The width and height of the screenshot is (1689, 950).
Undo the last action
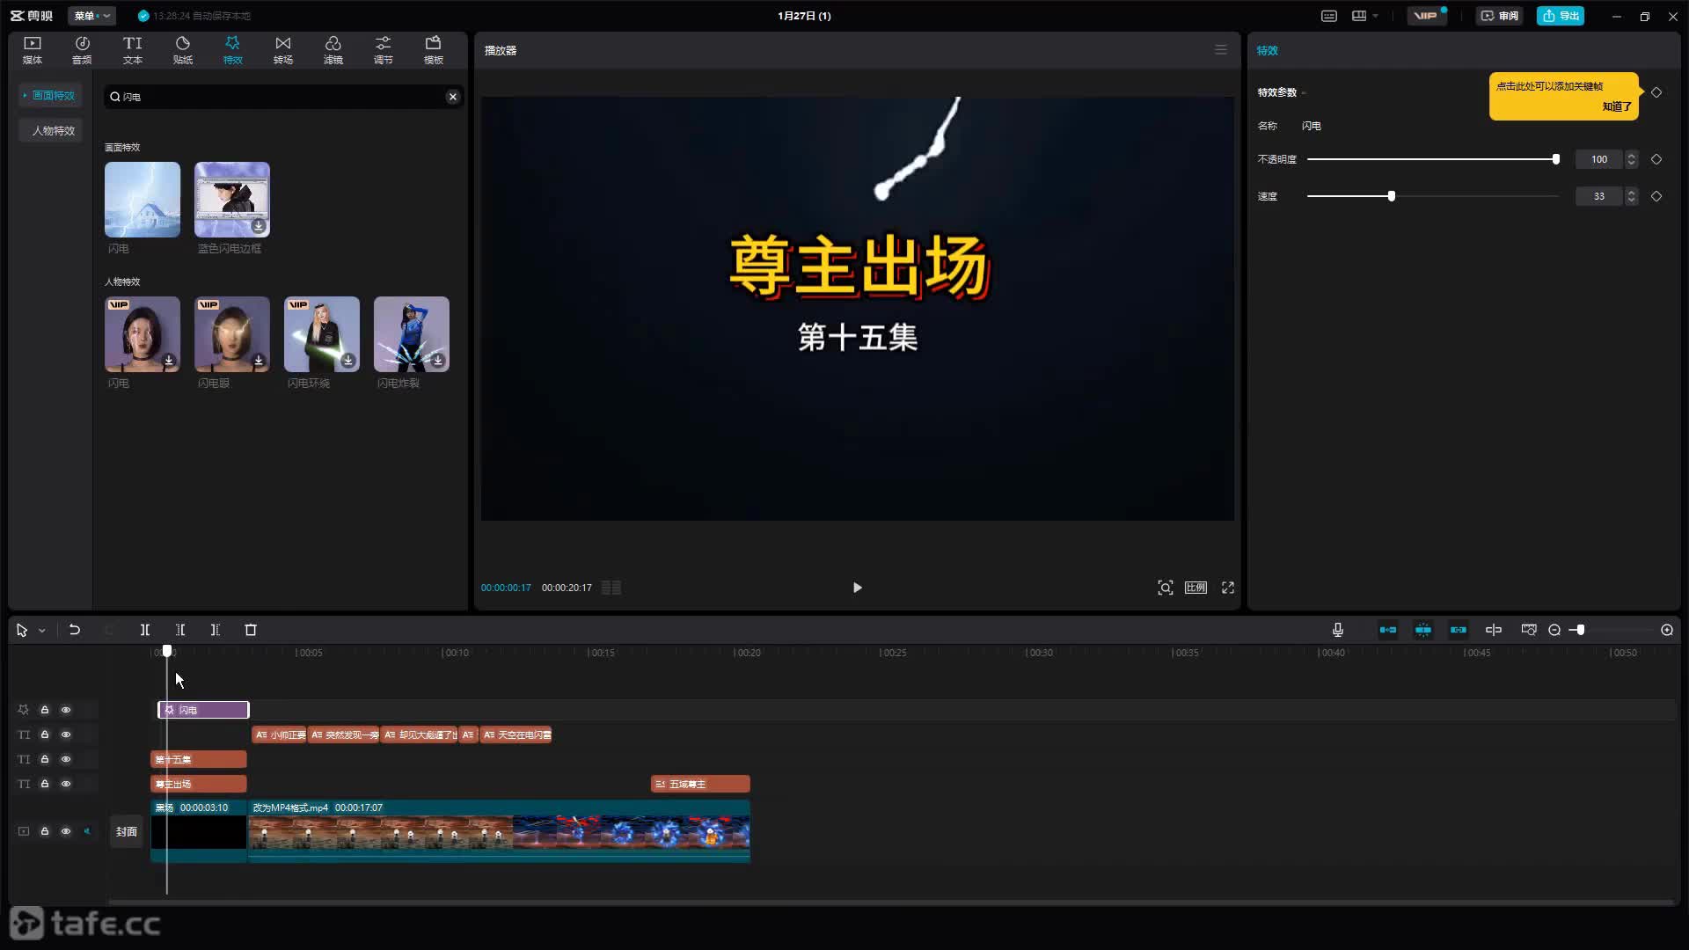(x=75, y=630)
